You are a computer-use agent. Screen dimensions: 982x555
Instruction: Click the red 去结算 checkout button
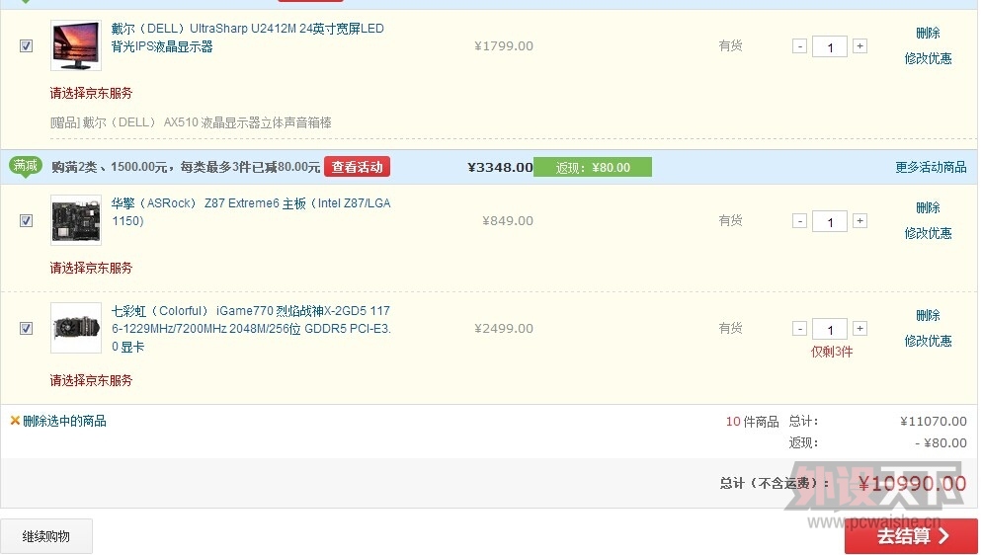911,536
